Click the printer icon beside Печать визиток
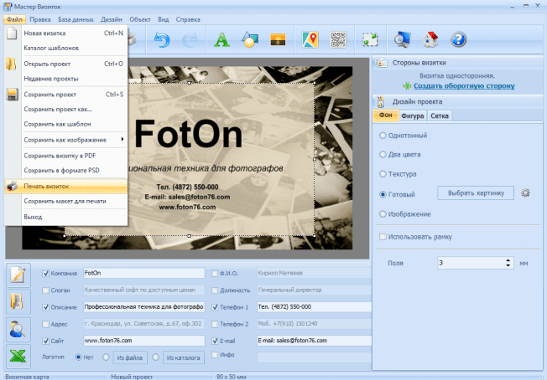The image size is (547, 380). 13,186
